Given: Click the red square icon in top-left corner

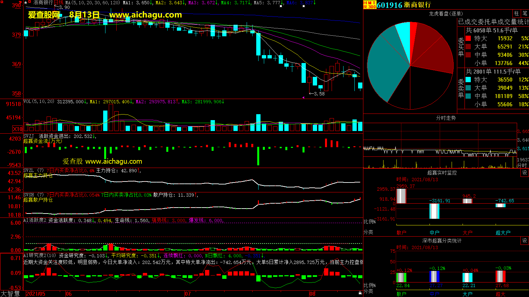Looking at the screenshot, I should pos(2,2).
